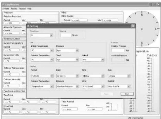This screenshot has height=119, width=161.
Task: Open the Record menu
Action: pyautogui.click(x=14, y=9)
